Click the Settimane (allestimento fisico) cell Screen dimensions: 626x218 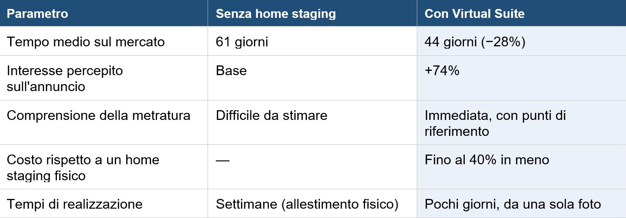click(x=312, y=204)
